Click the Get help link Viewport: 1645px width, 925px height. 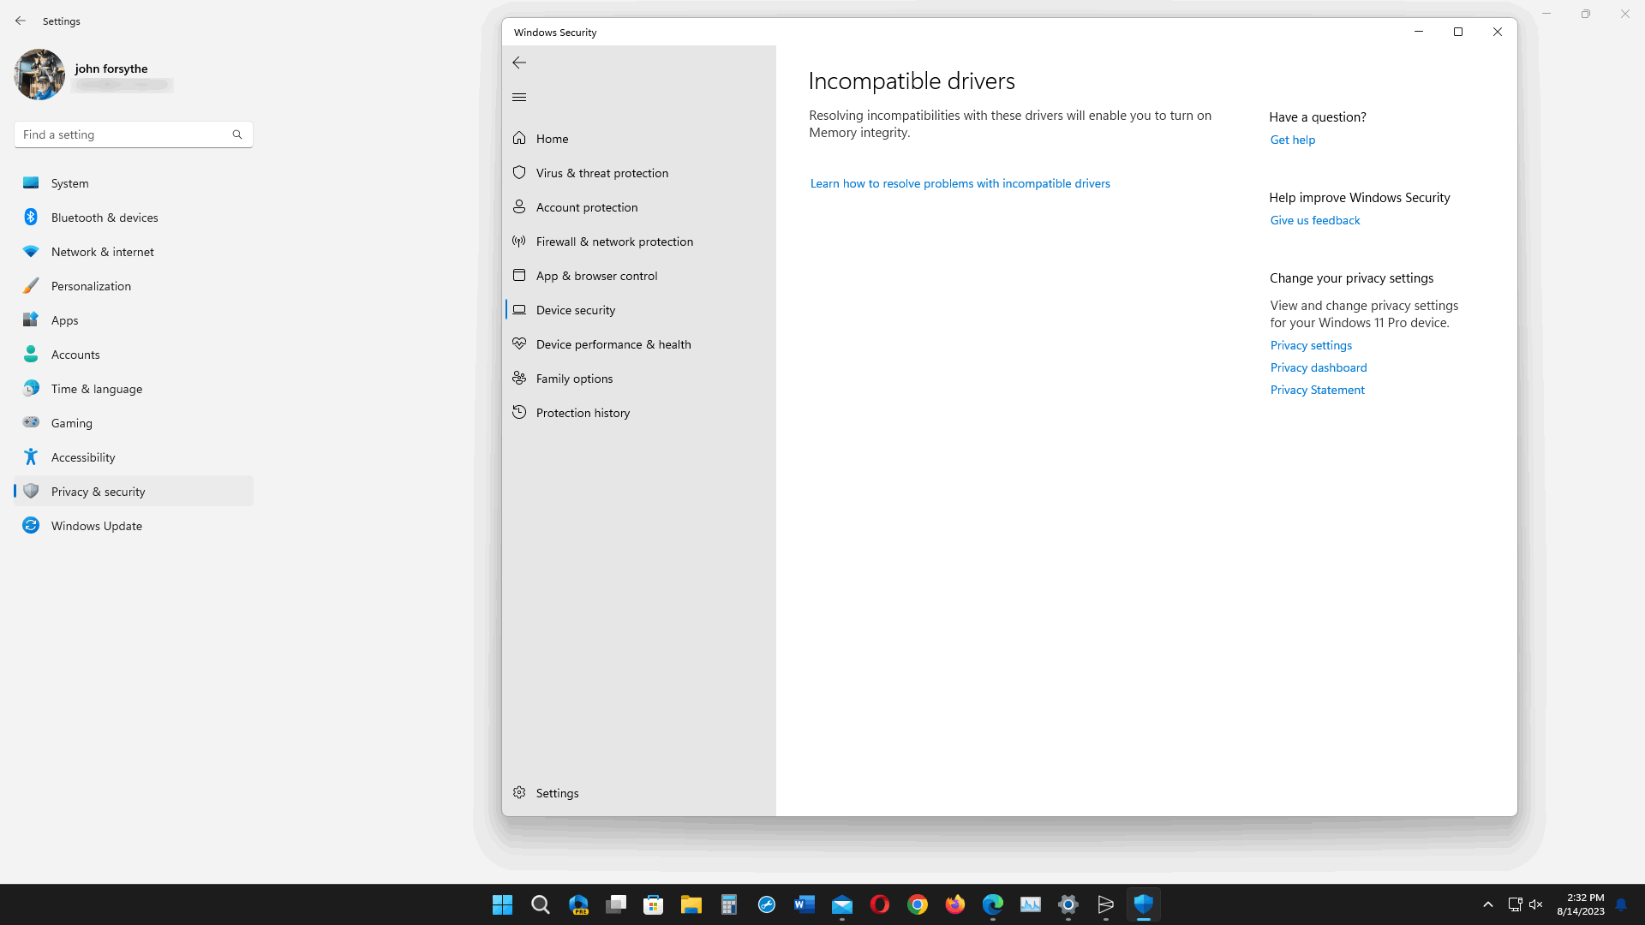click(x=1292, y=140)
